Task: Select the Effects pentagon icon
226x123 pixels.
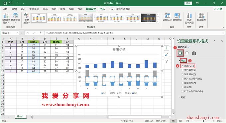Action: (187, 53)
